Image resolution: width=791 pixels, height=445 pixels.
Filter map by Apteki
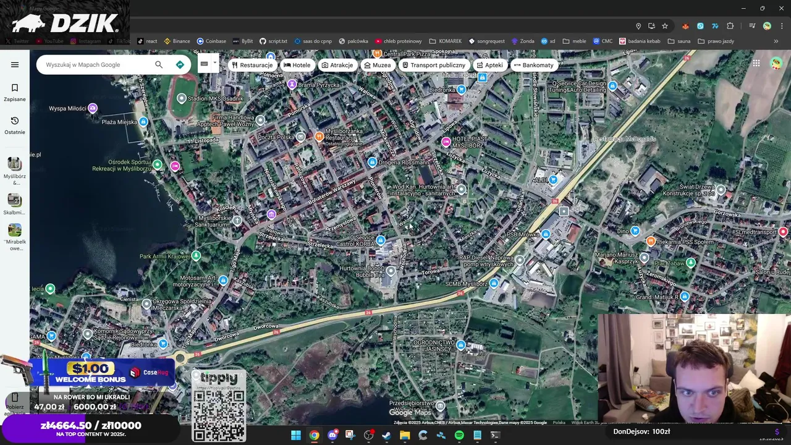click(489, 65)
